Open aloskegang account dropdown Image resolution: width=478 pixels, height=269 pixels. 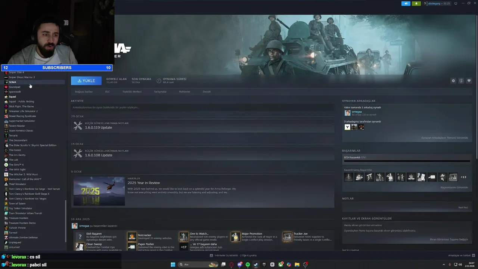[439, 3]
